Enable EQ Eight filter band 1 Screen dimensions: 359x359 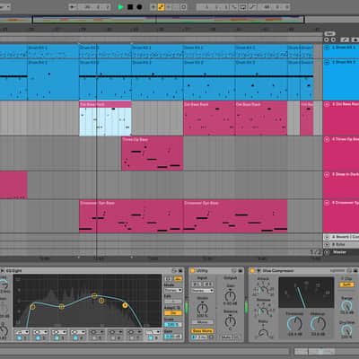tap(20, 337)
